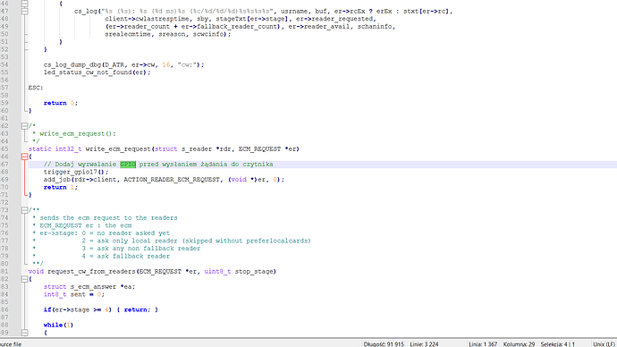
Task: Click the 'Linia: 1 367' status bar field
Action: 483,343
